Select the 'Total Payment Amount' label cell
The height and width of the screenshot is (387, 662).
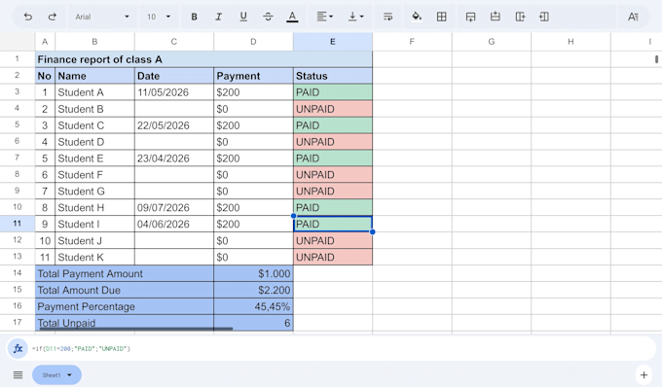[x=125, y=273]
